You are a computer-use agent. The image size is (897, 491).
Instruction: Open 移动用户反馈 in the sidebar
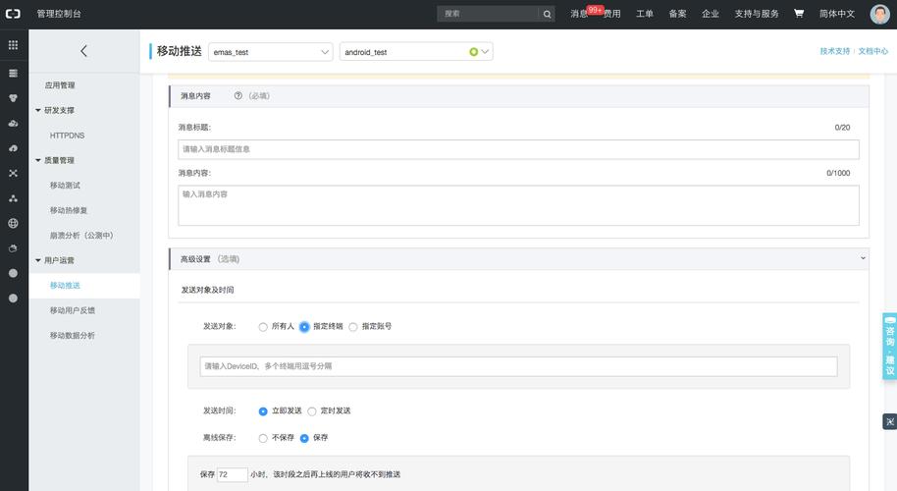tap(72, 310)
